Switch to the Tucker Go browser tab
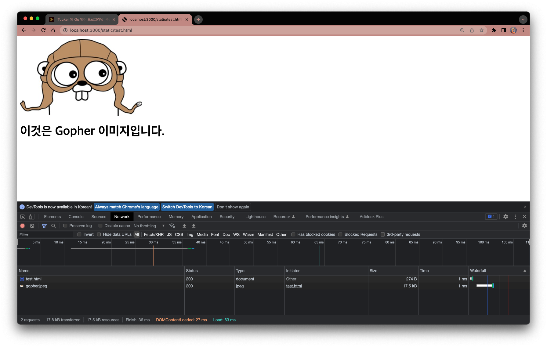 coord(82,20)
